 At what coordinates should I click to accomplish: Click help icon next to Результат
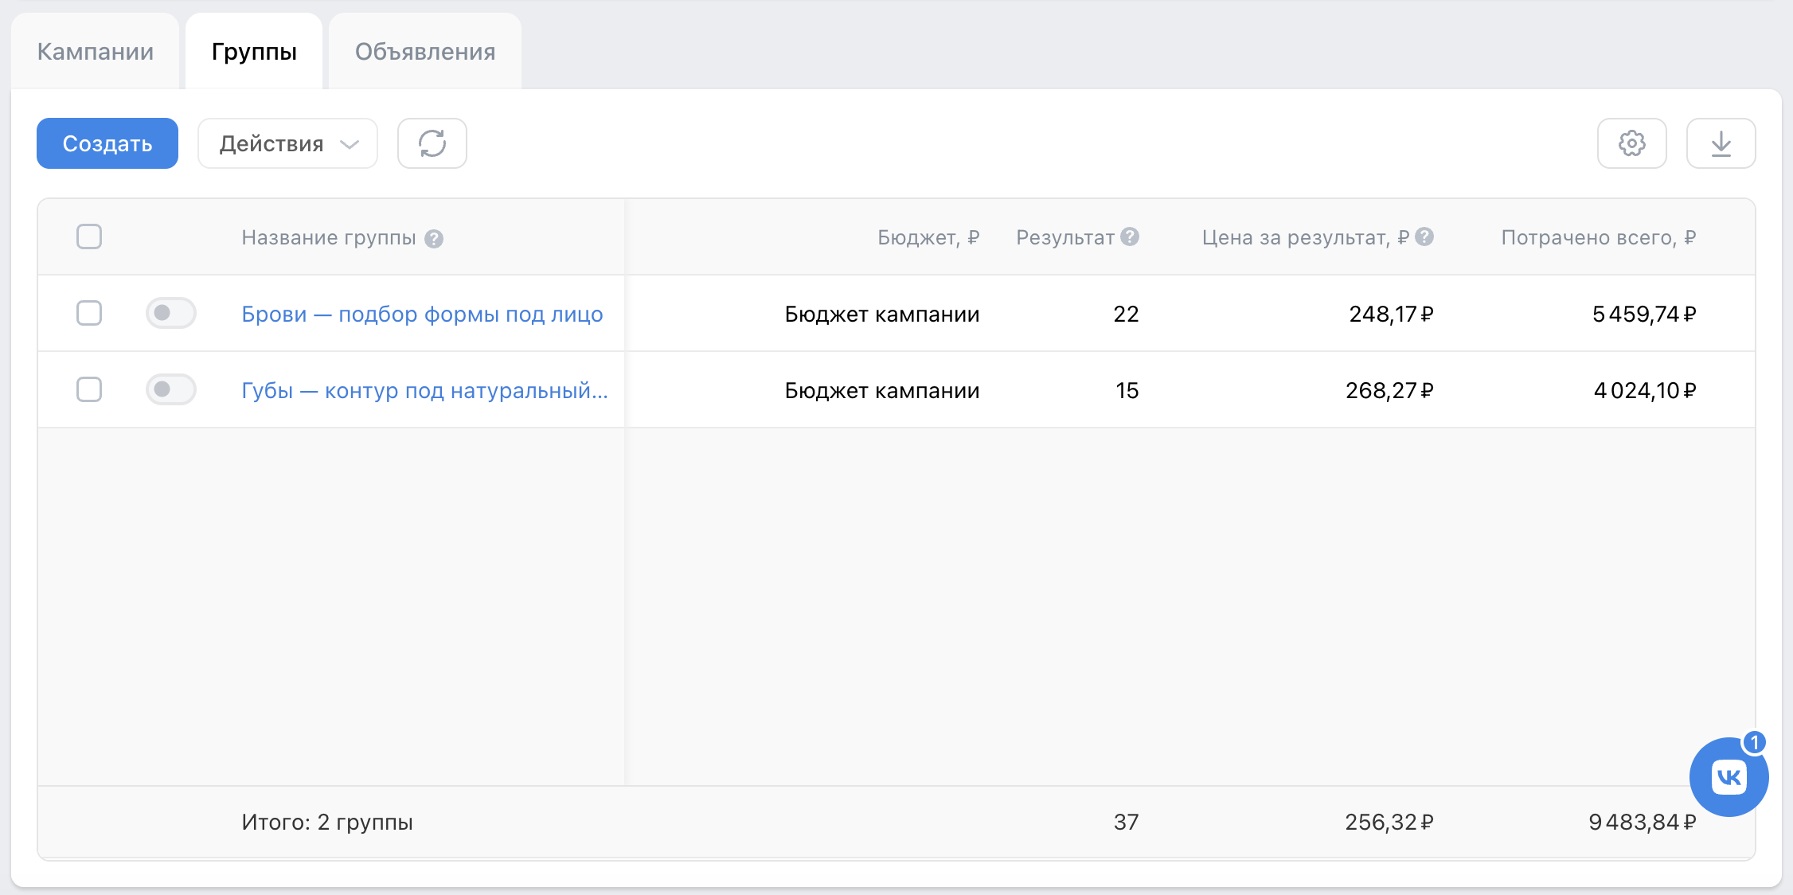click(1130, 236)
